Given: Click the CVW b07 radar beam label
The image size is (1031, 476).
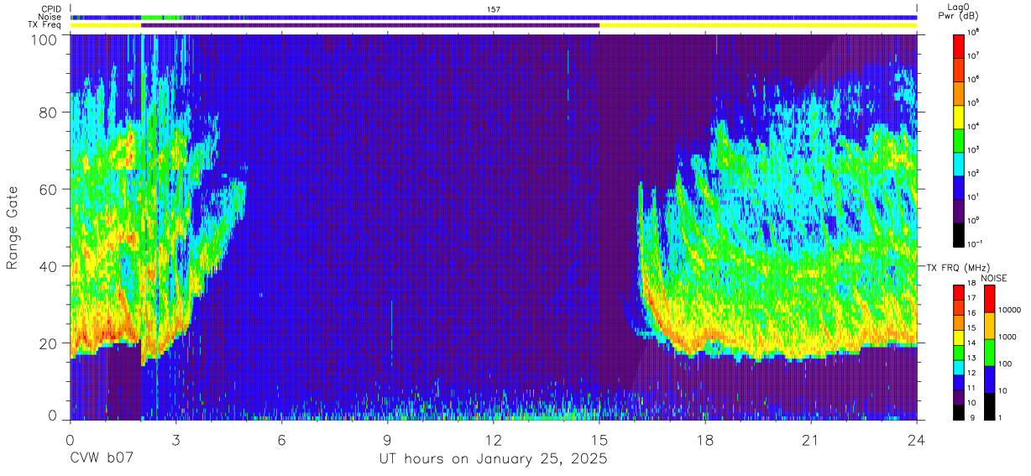Looking at the screenshot, I should point(102,459).
